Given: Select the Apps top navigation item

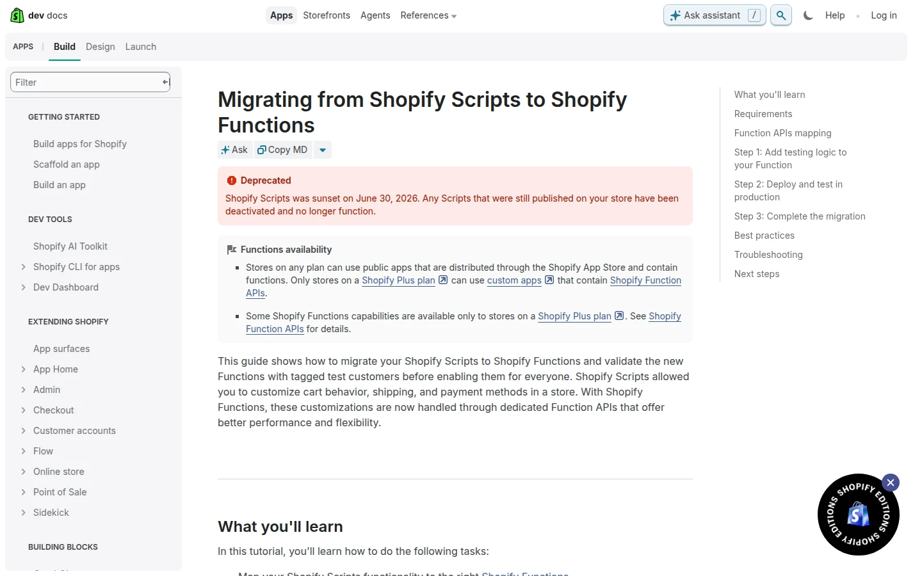Looking at the screenshot, I should [x=281, y=15].
